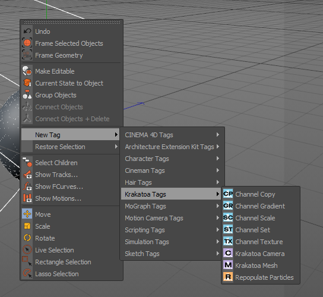Expand the Restore Selection submenu arrow
Screen dimensions: 323x297
[116, 147]
